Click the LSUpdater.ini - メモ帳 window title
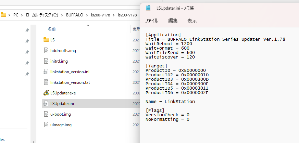The width and height of the screenshot is (299, 143). point(175,8)
